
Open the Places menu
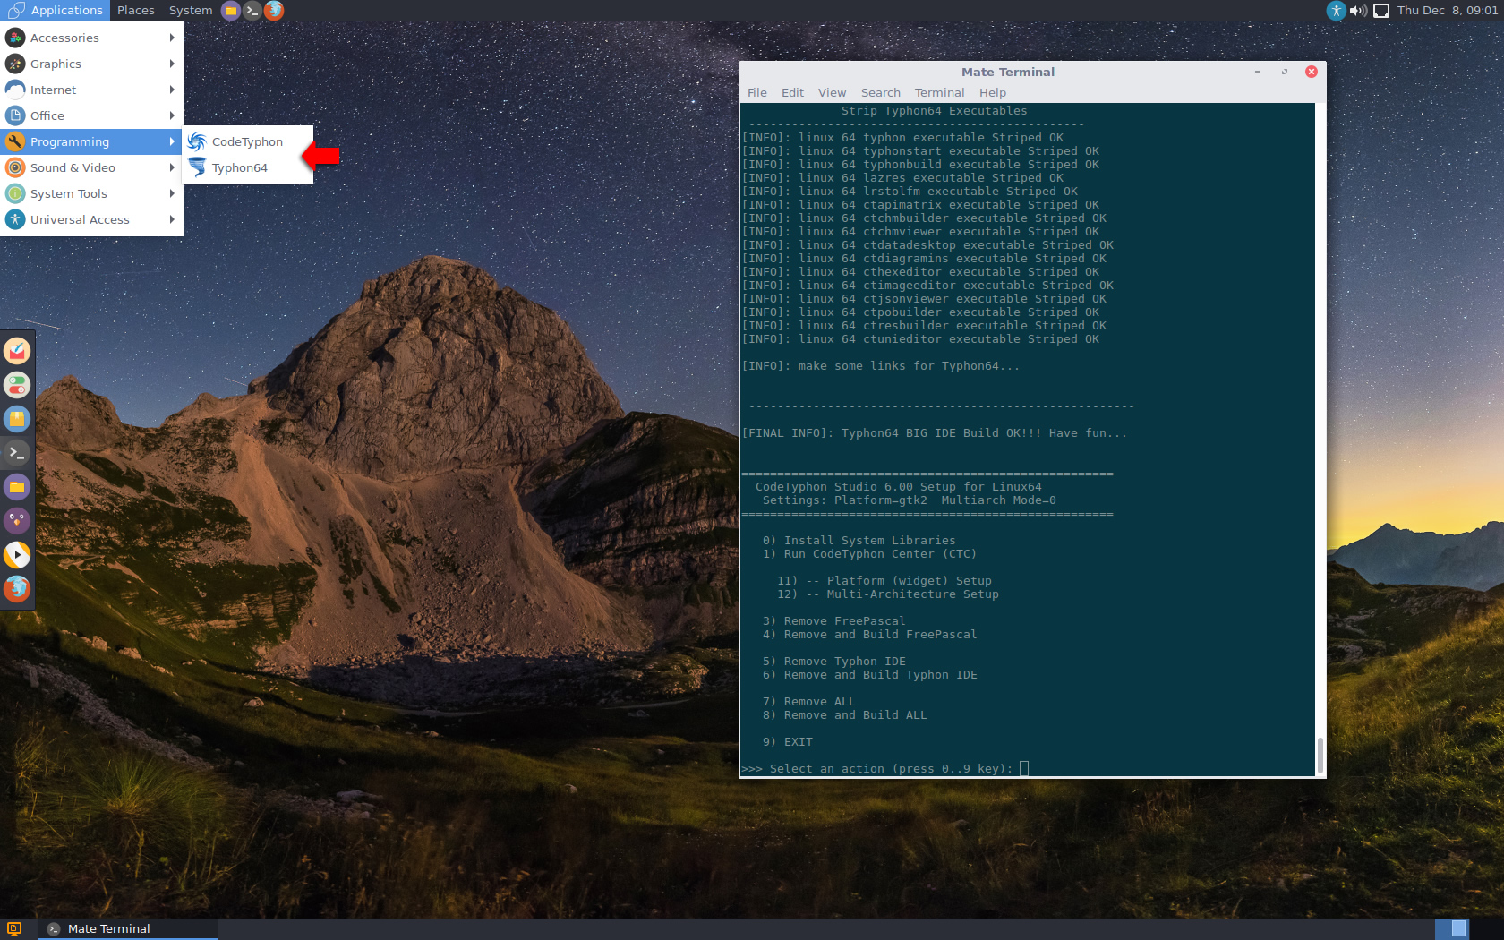coord(136,11)
